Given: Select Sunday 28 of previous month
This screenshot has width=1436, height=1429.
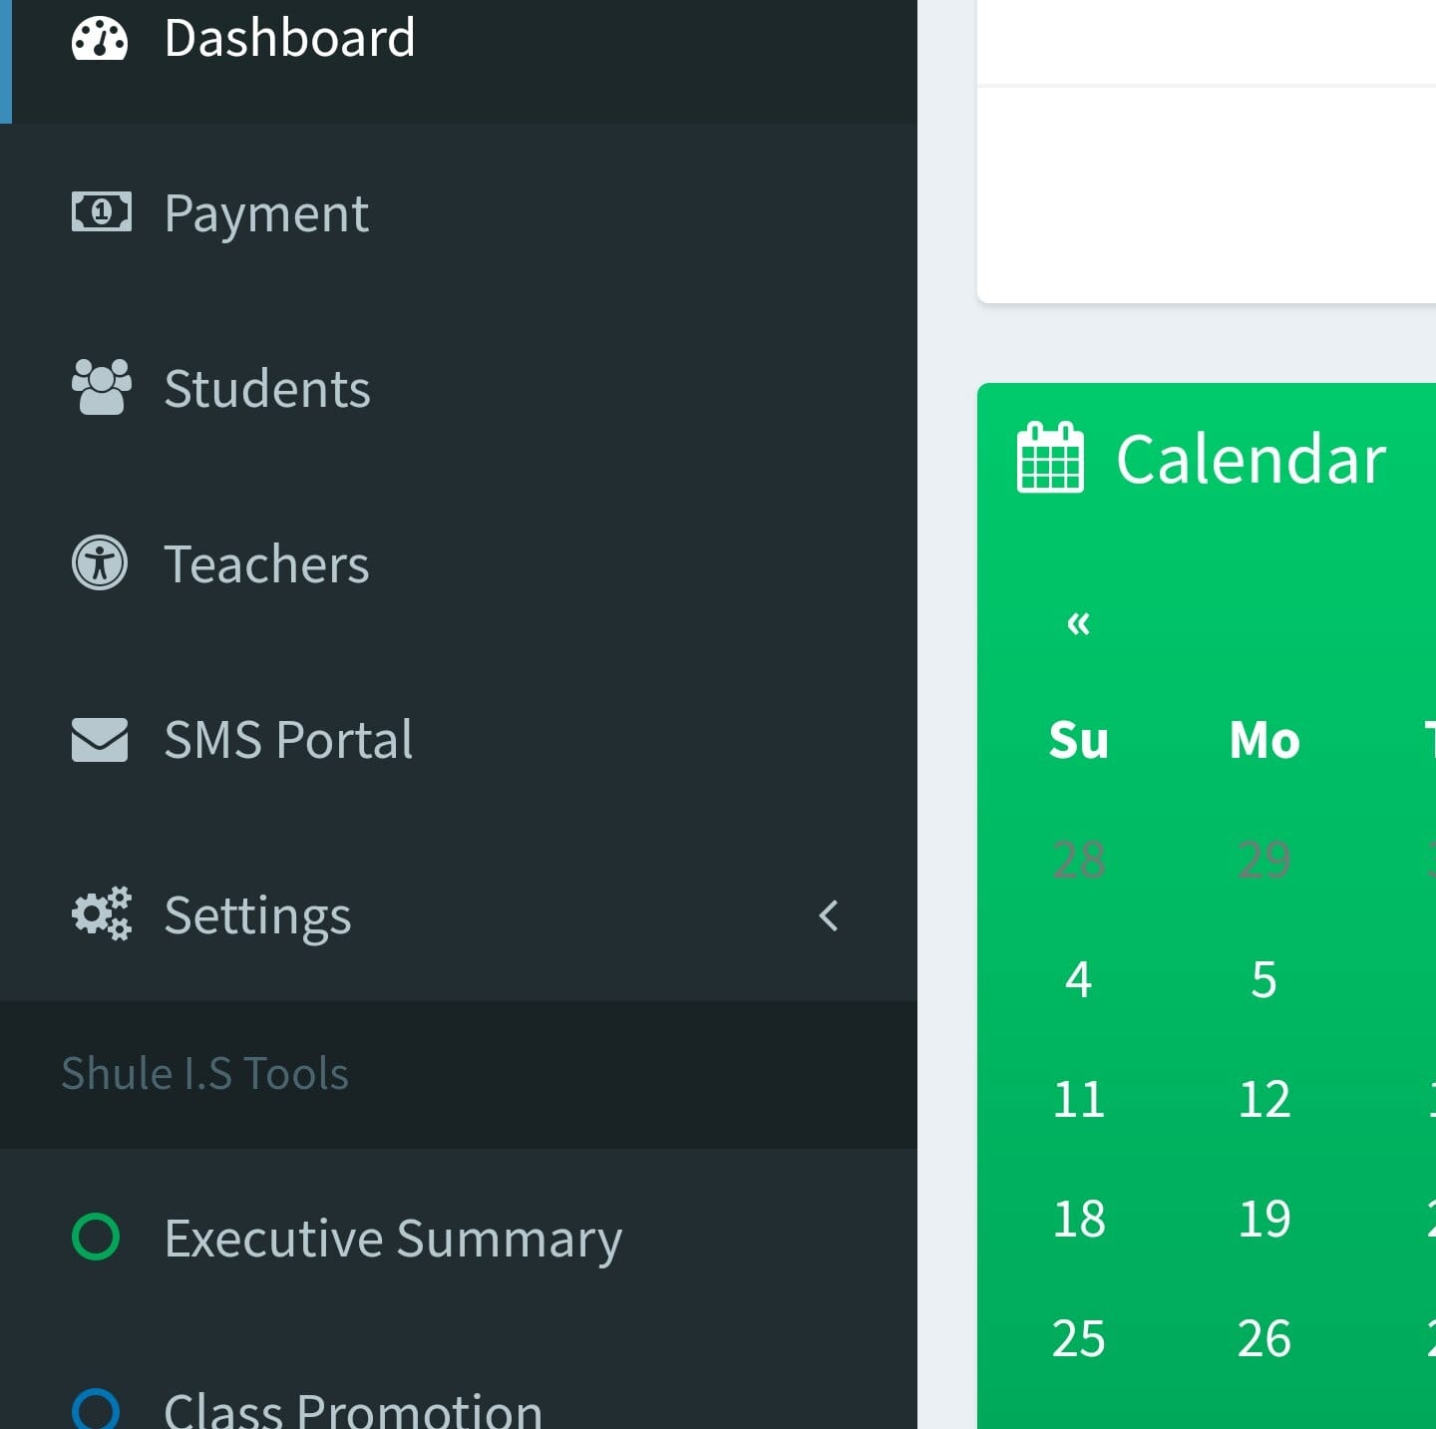Looking at the screenshot, I should (x=1078, y=860).
